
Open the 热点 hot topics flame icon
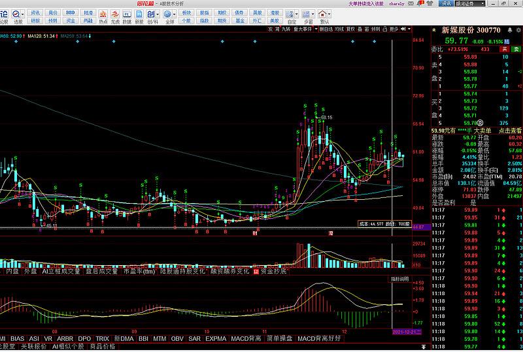click(x=103, y=16)
